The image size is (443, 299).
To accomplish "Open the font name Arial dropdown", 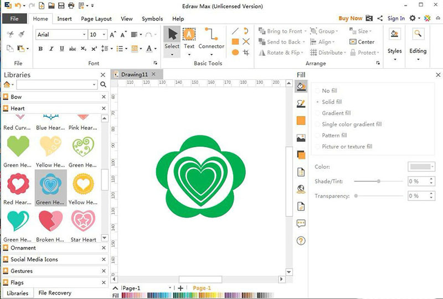I will (x=84, y=34).
